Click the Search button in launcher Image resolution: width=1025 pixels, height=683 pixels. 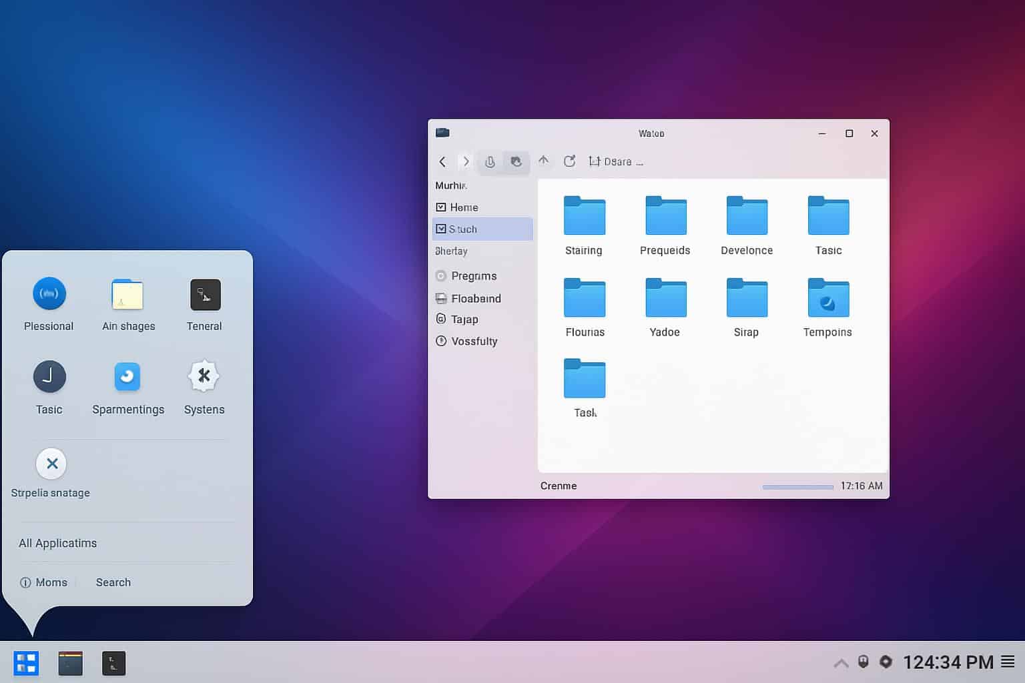(x=113, y=582)
